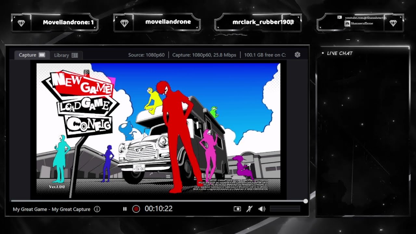Switch to the Capture tab
416x234 pixels.
click(32, 55)
